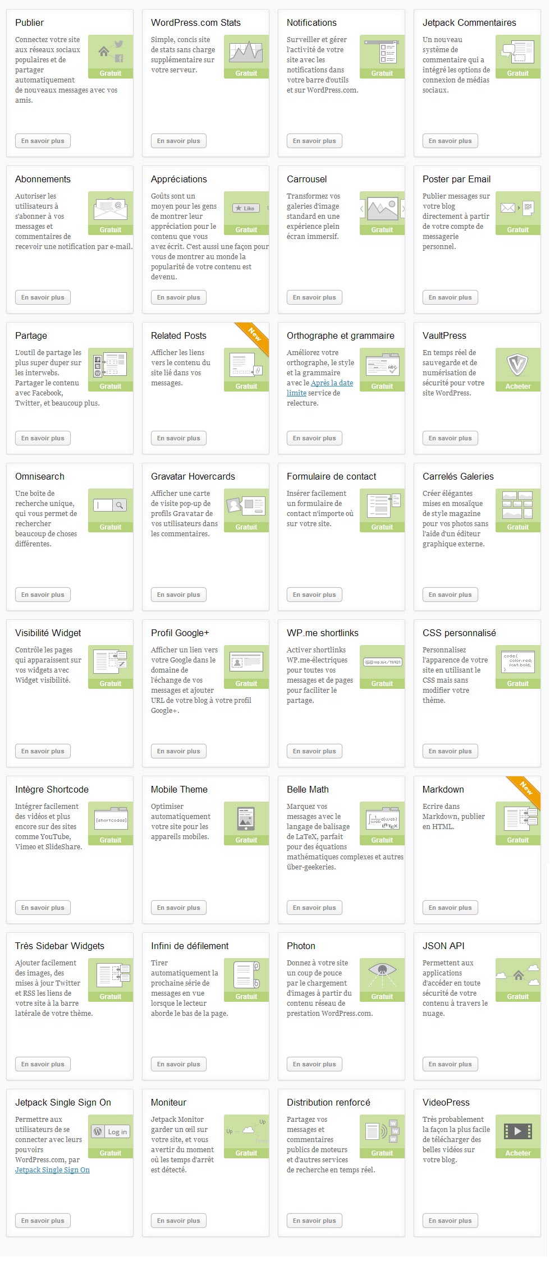Screen dimensions: 550x1275
Task: Open the WordPress.com Stats chart icon
Action: tap(246, 52)
